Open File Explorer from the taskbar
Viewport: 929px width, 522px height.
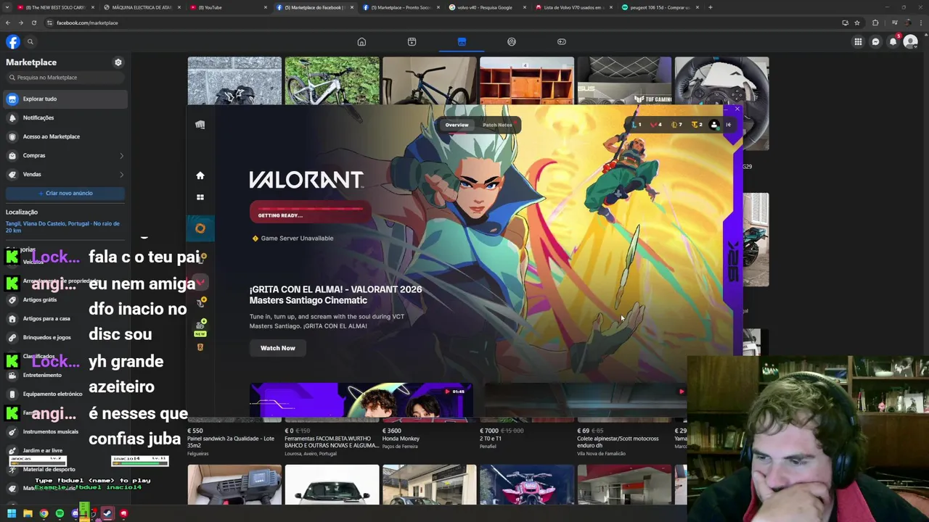point(28,513)
